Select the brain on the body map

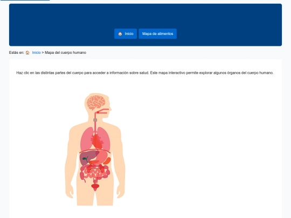[x=96, y=102]
